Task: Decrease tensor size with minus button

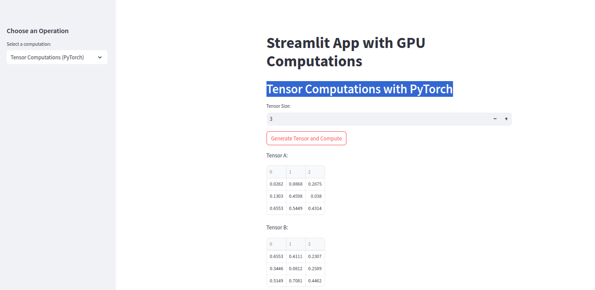Action: (x=495, y=119)
